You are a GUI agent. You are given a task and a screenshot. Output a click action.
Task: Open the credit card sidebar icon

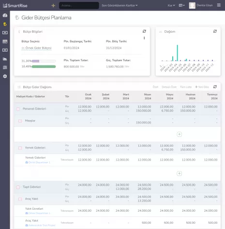[5, 41]
